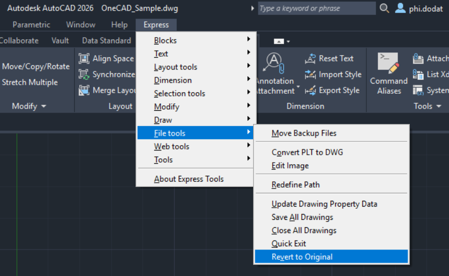Screen dimensions: 449x276
Task: Choose About Express Tools
Action: pyautogui.click(x=195, y=179)
